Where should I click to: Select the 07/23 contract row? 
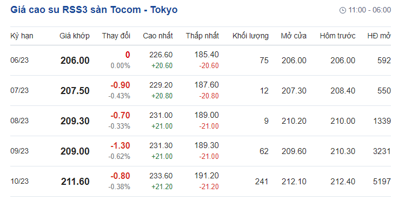coord(201,91)
